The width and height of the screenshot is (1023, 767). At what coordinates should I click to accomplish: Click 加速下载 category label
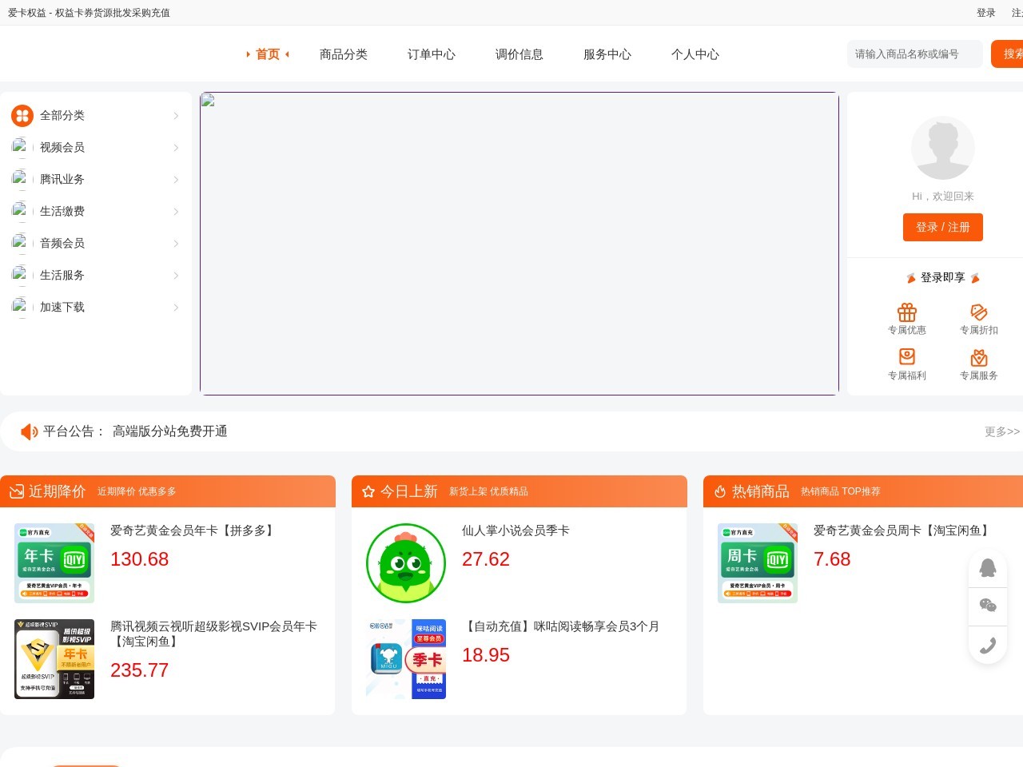pyautogui.click(x=62, y=308)
